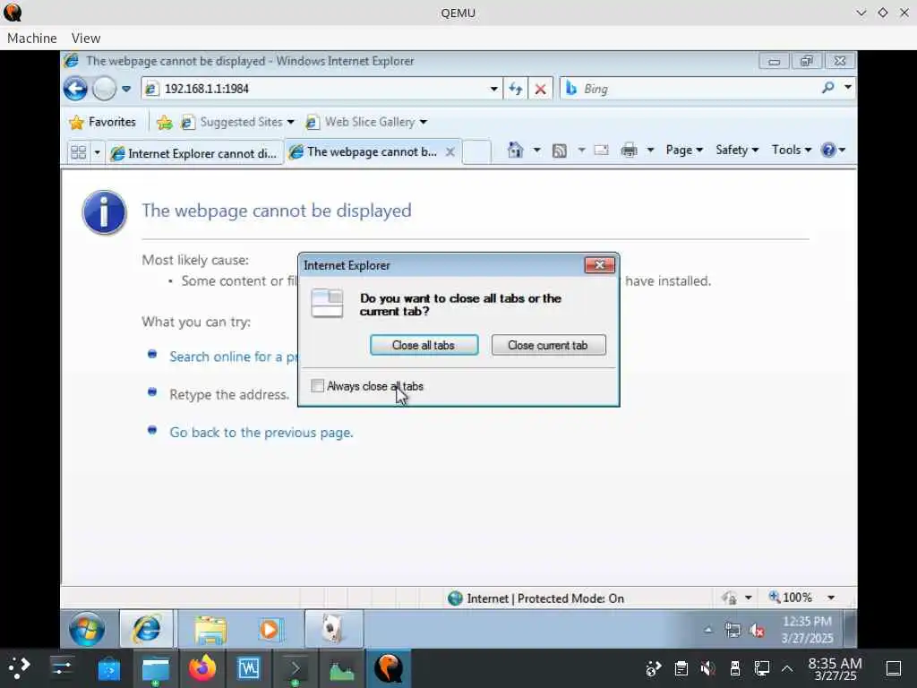Show hidden tray icons arrow in Windows
The width and height of the screenshot is (917, 688).
[x=708, y=630]
